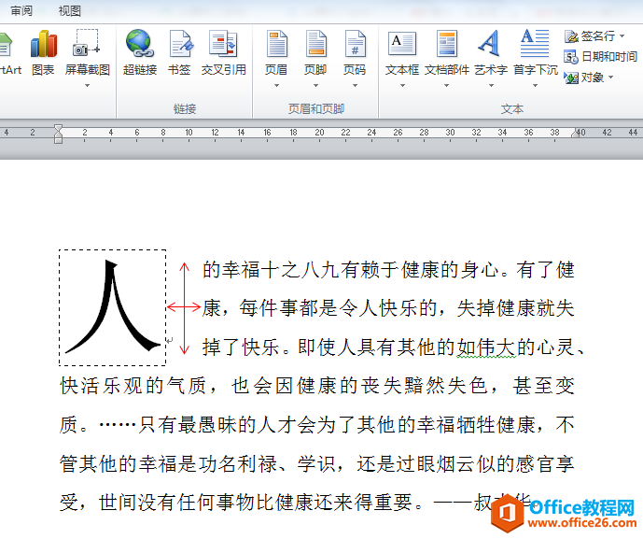Open the 页码 page number dropdown
Viewport: 643px width, 539px height.
pyautogui.click(x=355, y=85)
